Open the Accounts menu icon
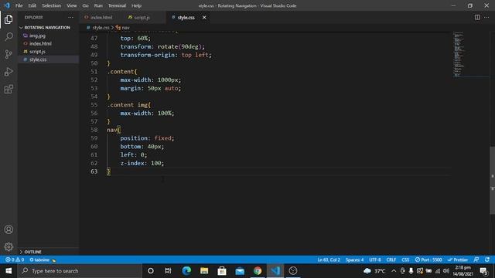 point(9,229)
